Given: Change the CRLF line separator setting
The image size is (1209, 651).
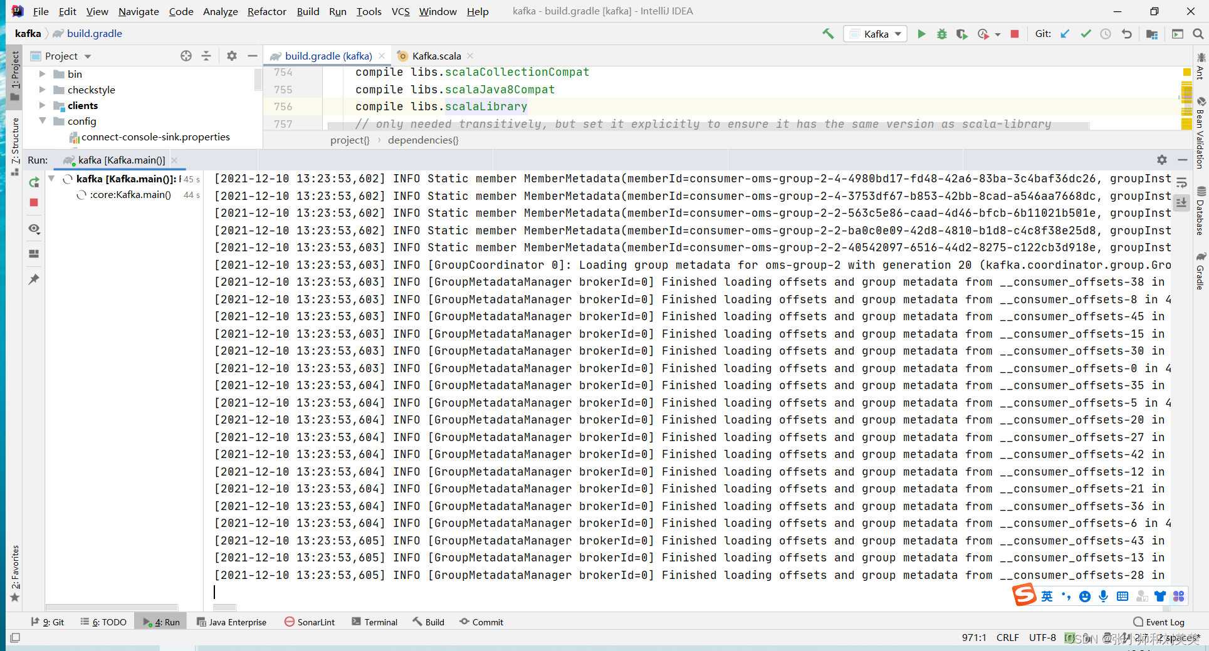Looking at the screenshot, I should point(1008,638).
